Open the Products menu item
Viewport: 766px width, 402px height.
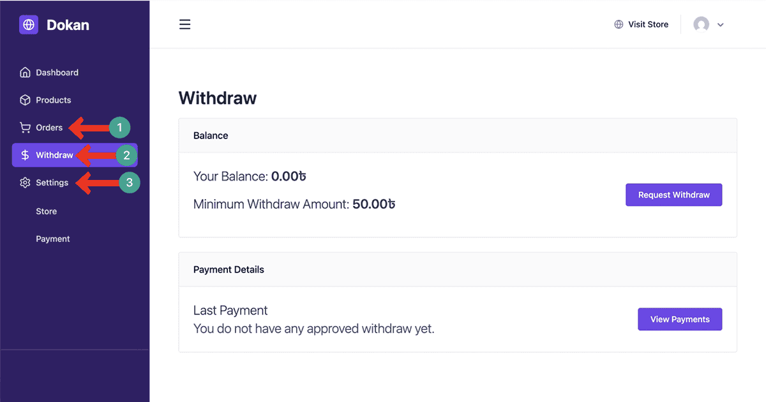click(54, 100)
